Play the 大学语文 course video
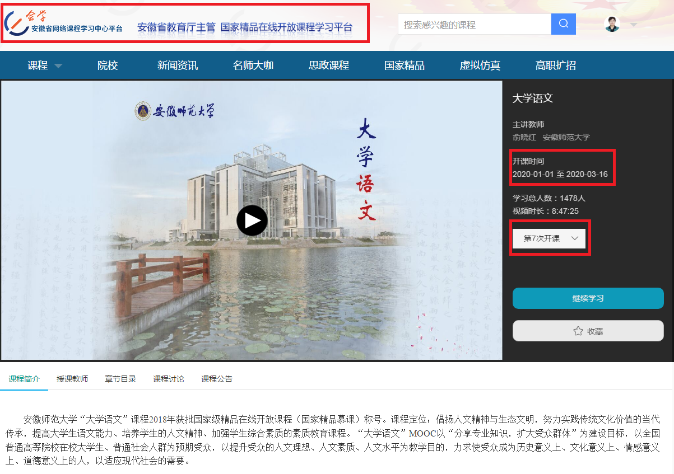Screen dimensions: 674x474 tap(252, 220)
